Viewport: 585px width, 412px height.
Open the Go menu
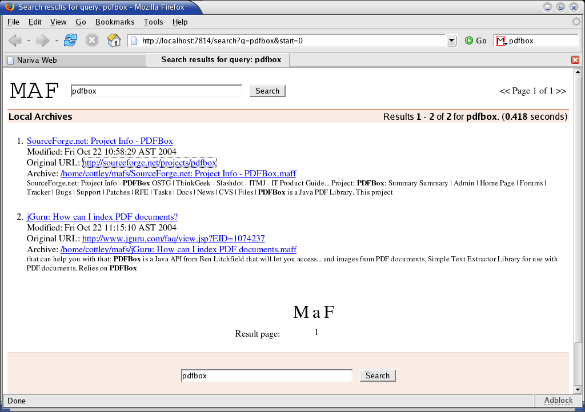point(81,22)
